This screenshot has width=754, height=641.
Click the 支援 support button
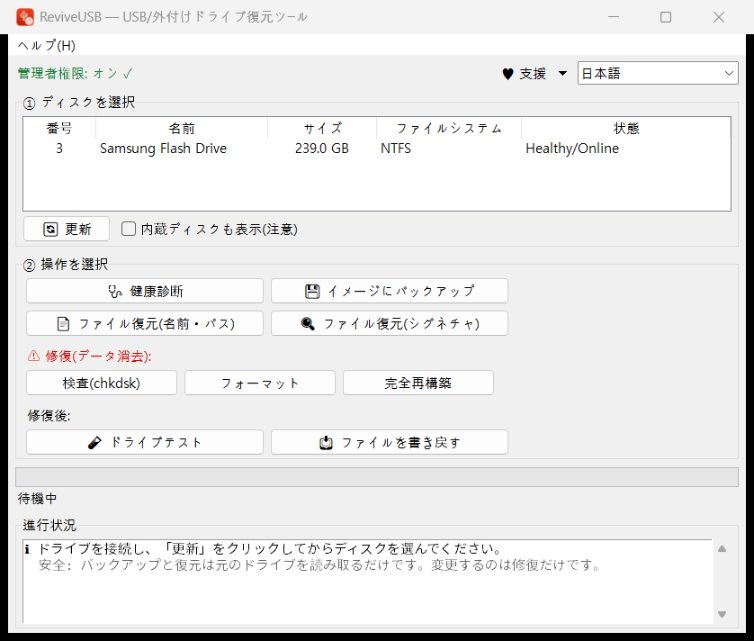coord(533,74)
